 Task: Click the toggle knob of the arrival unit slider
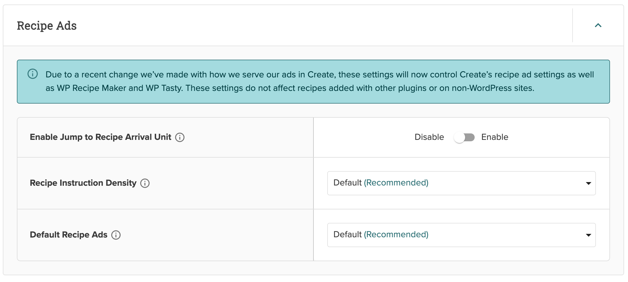click(x=459, y=138)
